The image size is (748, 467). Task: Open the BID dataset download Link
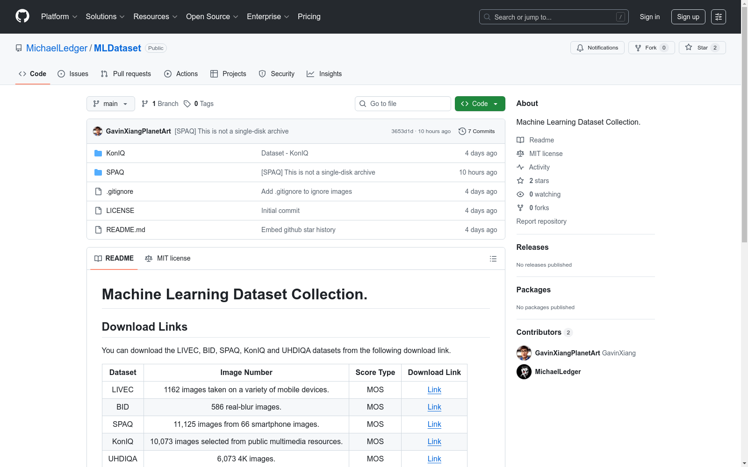pos(434,407)
